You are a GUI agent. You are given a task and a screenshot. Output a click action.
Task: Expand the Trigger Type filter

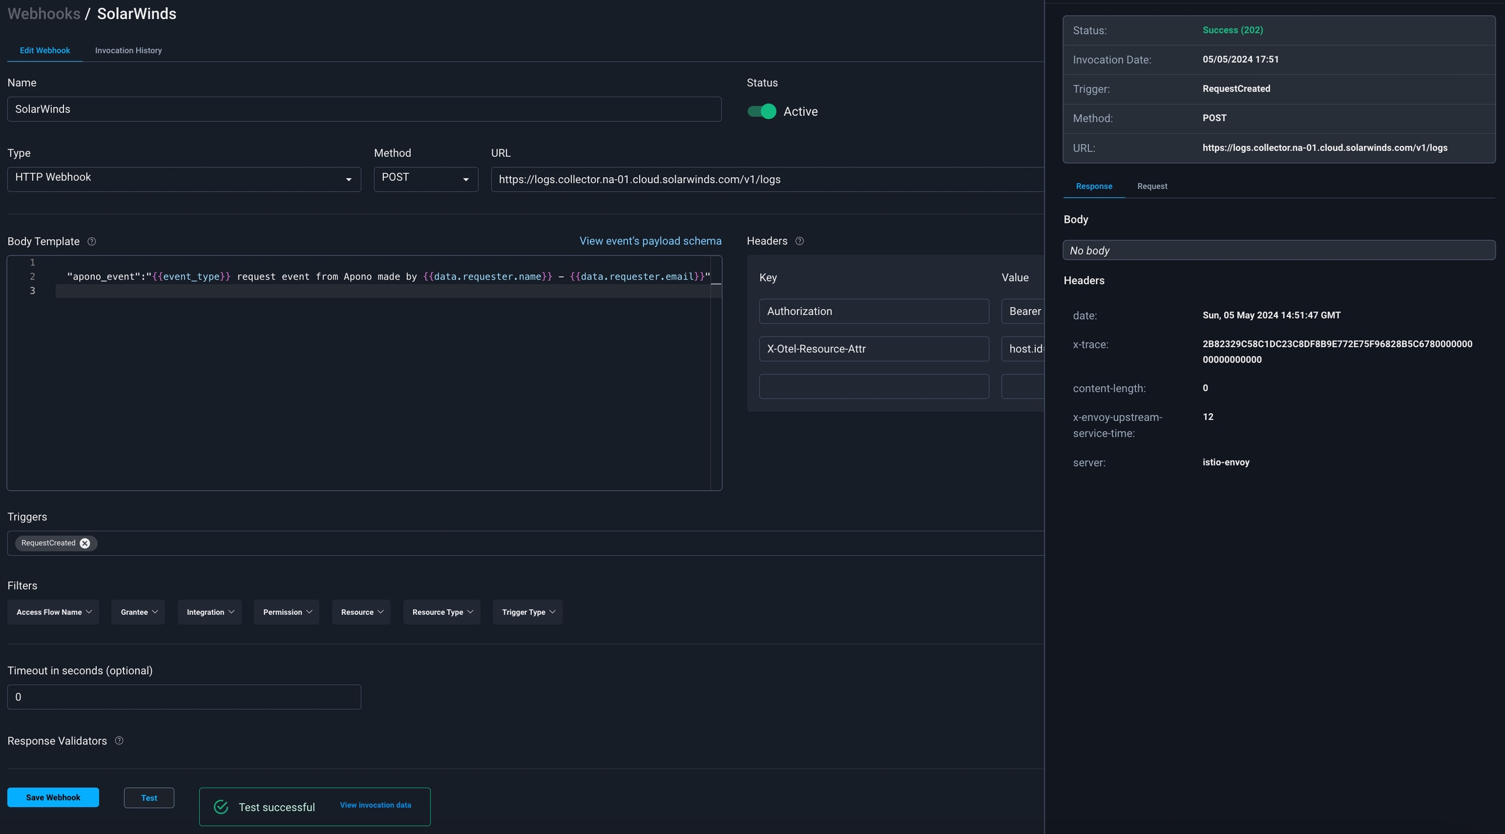(x=528, y=612)
